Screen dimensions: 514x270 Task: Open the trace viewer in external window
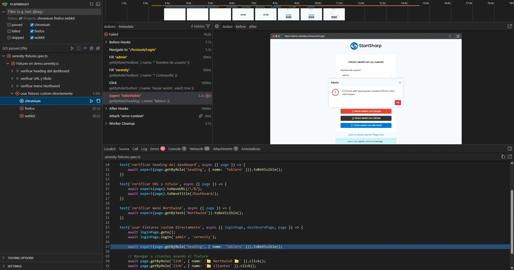click(510, 26)
